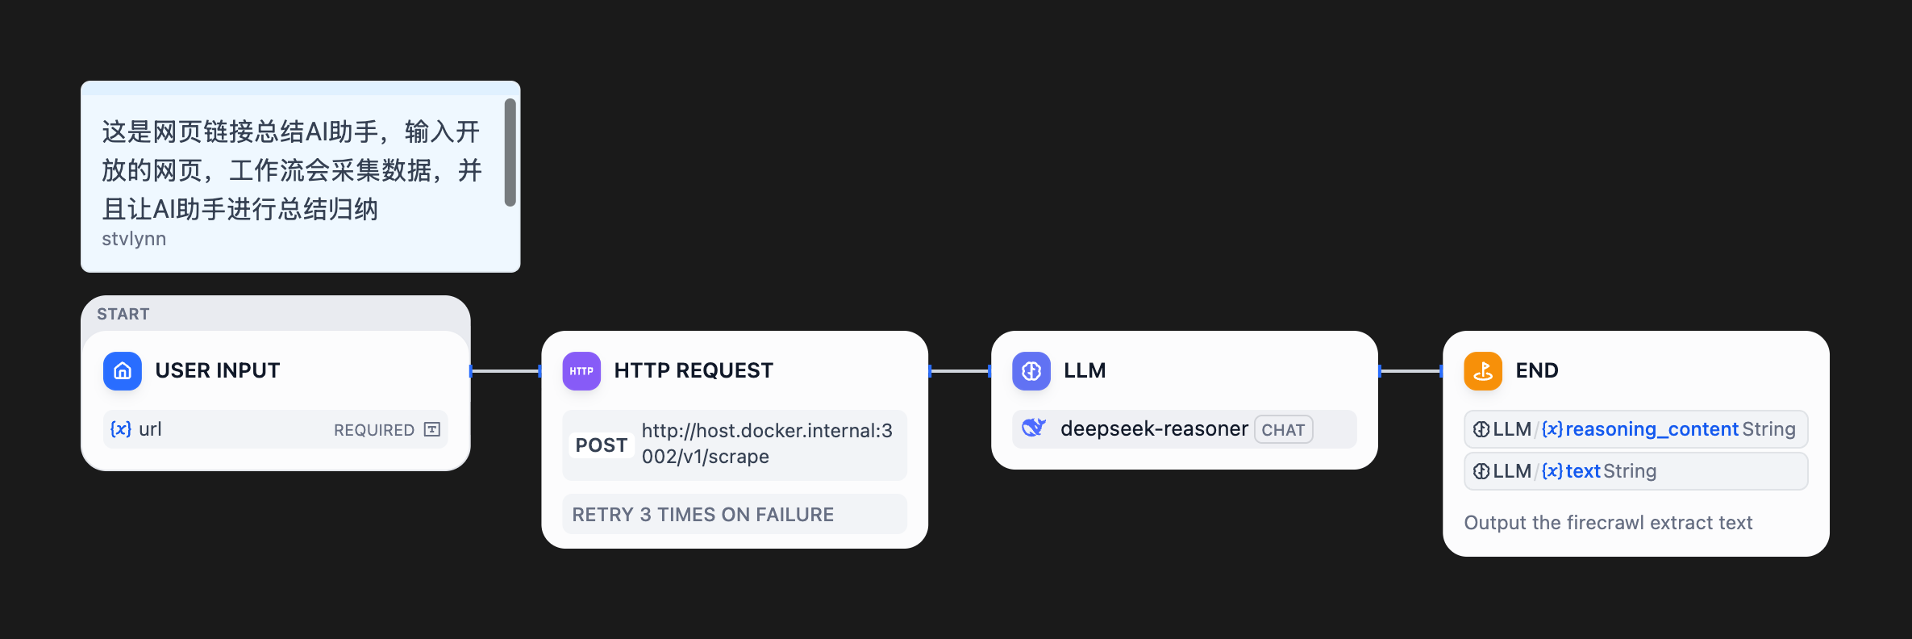The image size is (1912, 639).
Task: Select the purple HTTP node icon
Action: [581, 371]
